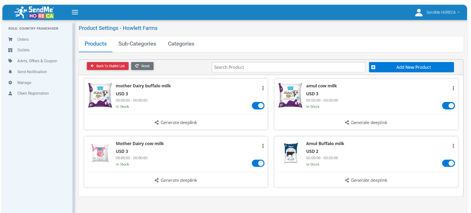
Task: Click Back To Outlet List button
Action: [x=108, y=66]
